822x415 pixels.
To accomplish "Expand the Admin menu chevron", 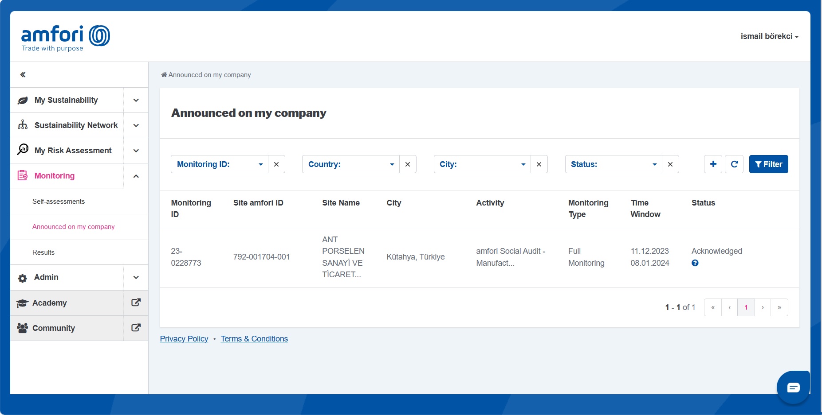I will point(136,277).
